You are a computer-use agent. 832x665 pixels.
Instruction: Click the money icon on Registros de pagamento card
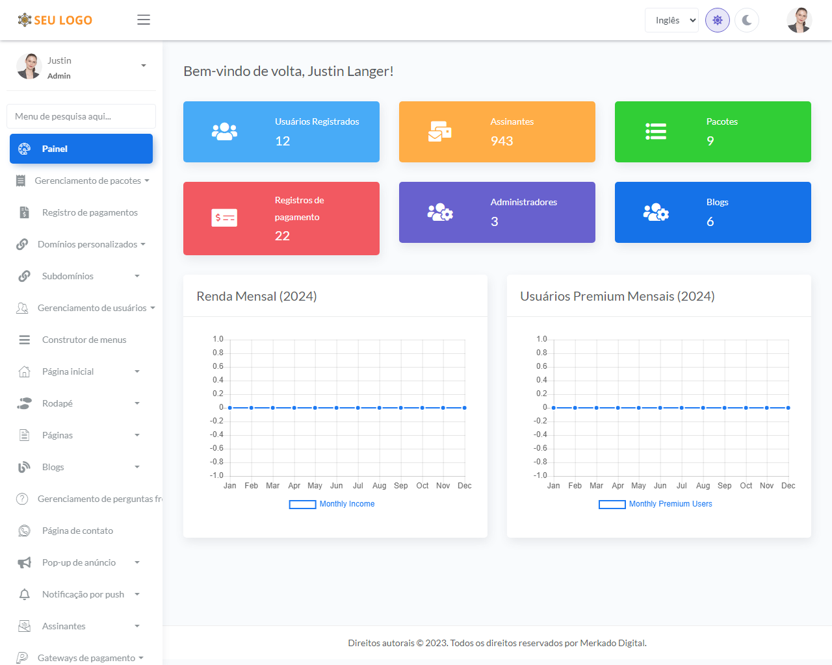pos(224,218)
